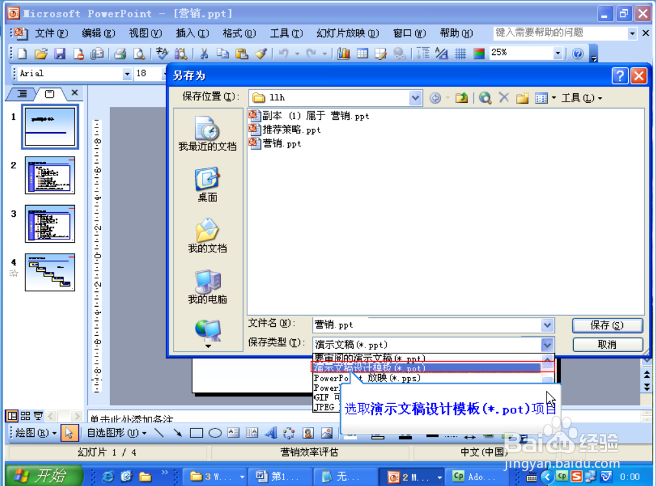Viewport: 656px width, 486px height.
Task: Open Internet Explorer in quick launch
Action: pyautogui.click(x=107, y=476)
